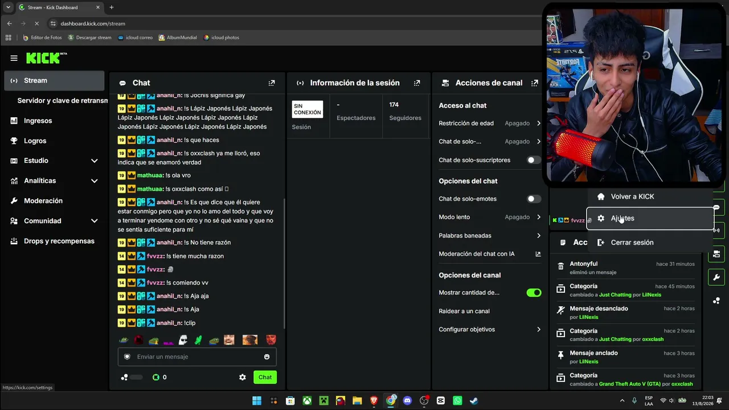The height and width of the screenshot is (410, 729).
Task: Open Chat de solo-... options
Action: [490, 141]
